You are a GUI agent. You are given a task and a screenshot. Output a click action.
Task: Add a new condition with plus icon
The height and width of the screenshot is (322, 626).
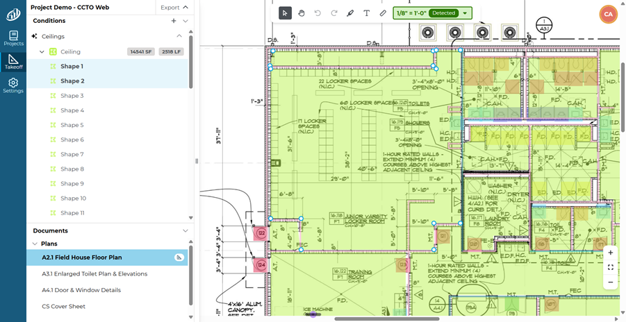[174, 21]
